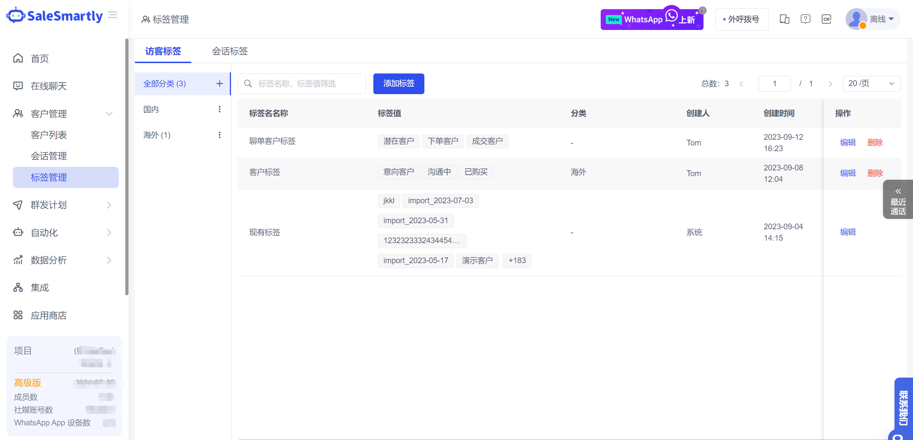Click the 外呼拨号 button

click(x=741, y=19)
